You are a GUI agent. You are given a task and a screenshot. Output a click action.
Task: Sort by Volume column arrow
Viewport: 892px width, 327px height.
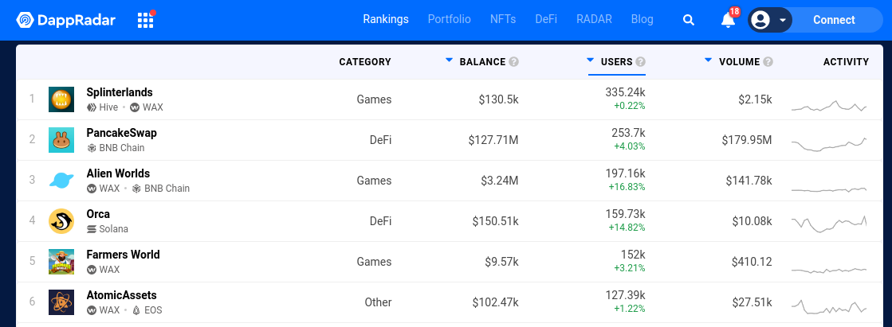[708, 60]
